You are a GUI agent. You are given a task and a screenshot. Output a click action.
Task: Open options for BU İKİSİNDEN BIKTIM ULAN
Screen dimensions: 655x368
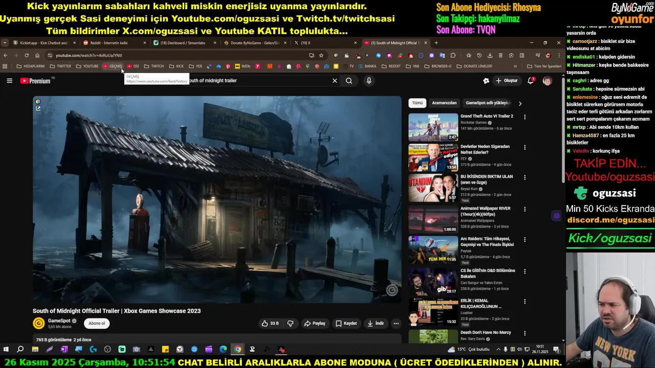point(525,178)
